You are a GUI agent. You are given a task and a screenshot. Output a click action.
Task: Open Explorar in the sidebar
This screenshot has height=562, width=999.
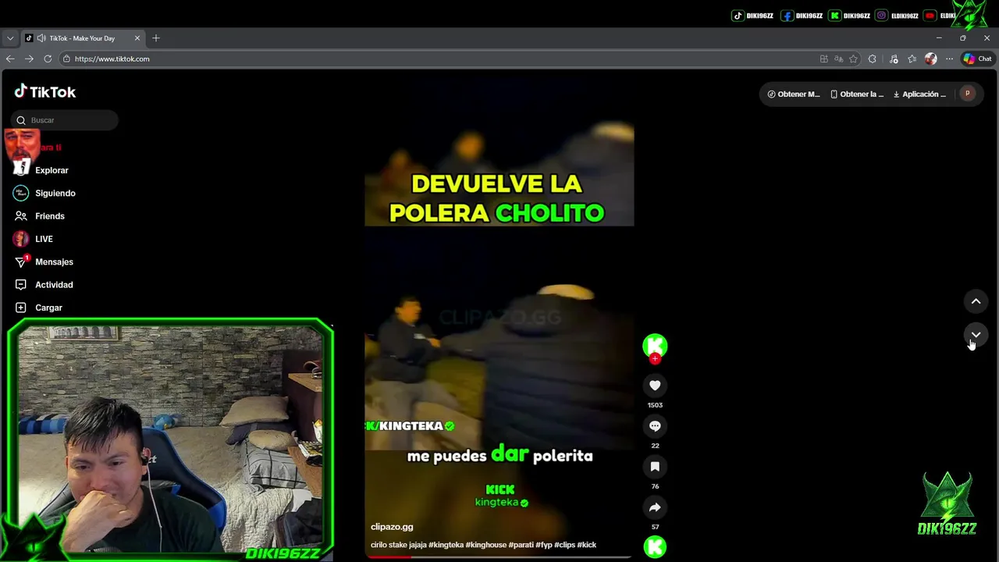[52, 170]
